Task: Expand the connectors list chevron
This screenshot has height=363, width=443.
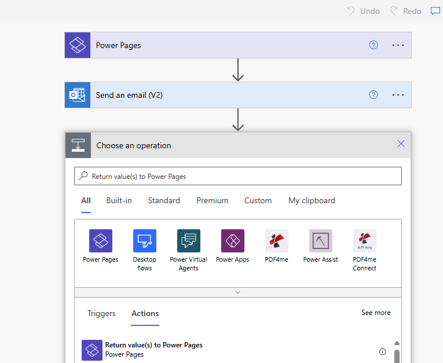Action: [x=237, y=292]
